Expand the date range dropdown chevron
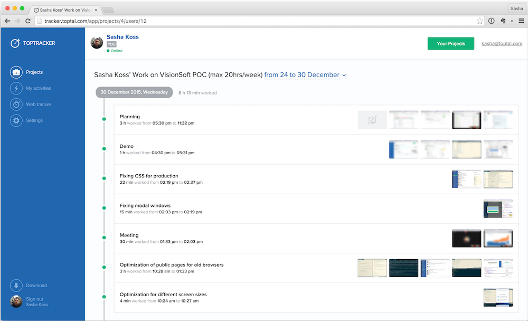The width and height of the screenshot is (528, 321). [344, 75]
